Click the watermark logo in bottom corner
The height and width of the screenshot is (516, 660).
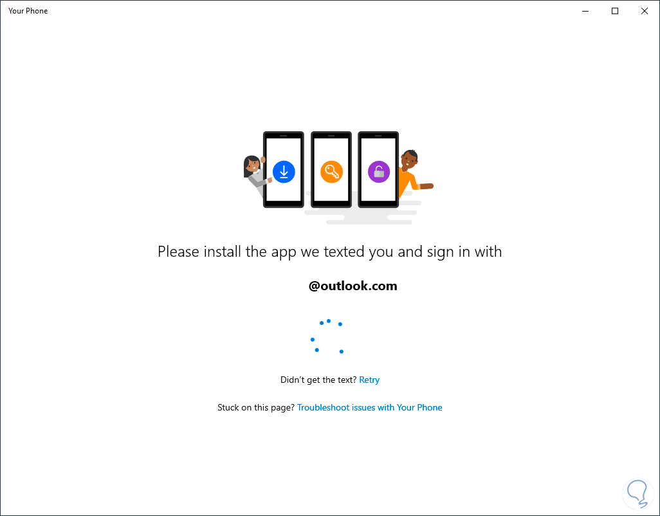point(637,493)
